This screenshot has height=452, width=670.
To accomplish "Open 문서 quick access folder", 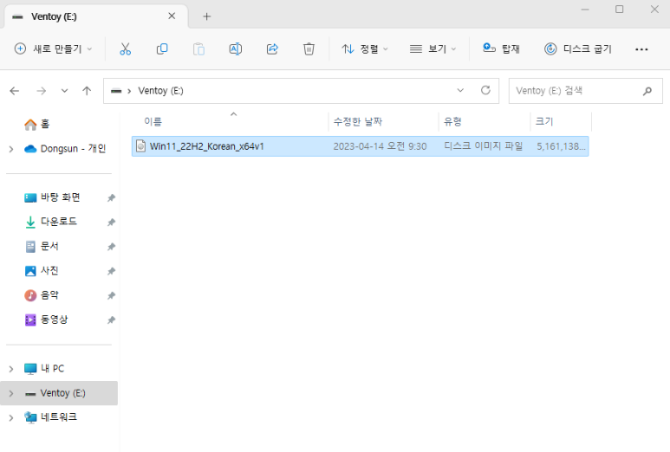I will [x=42, y=246].
